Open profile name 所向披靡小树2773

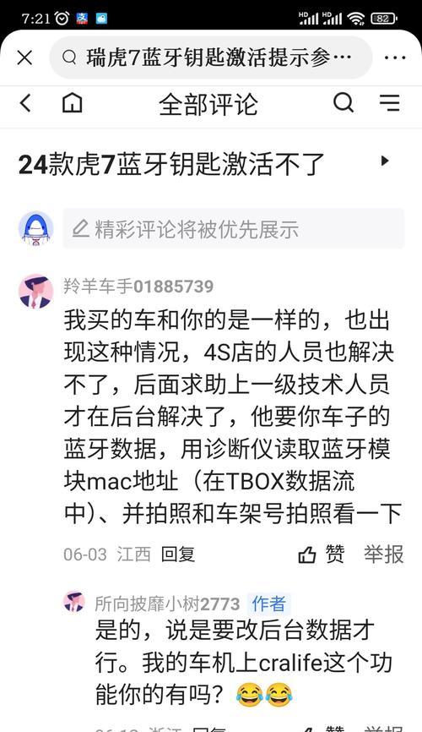click(x=167, y=604)
